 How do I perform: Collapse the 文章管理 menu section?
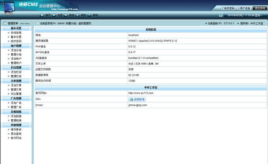(x=16, y=81)
